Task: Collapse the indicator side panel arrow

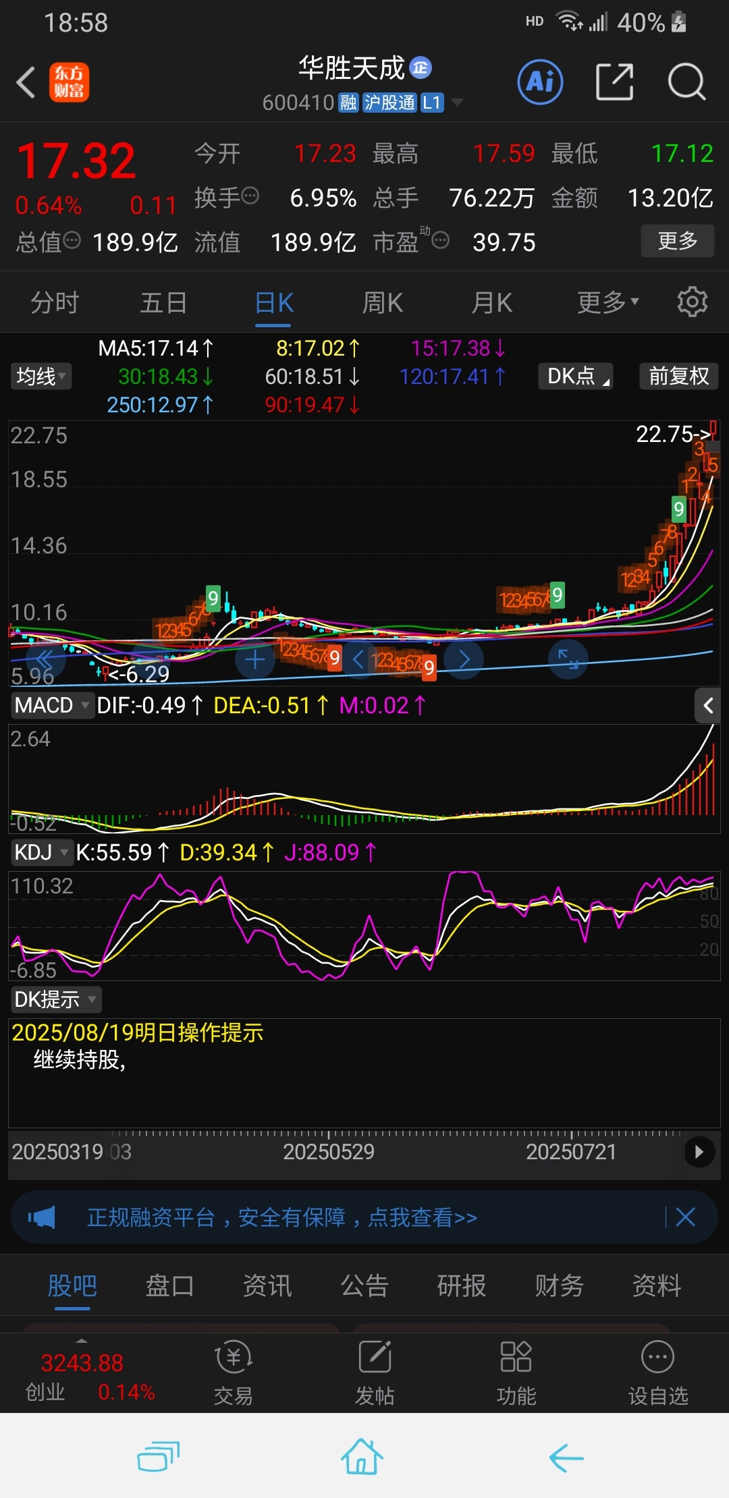Action: click(708, 706)
